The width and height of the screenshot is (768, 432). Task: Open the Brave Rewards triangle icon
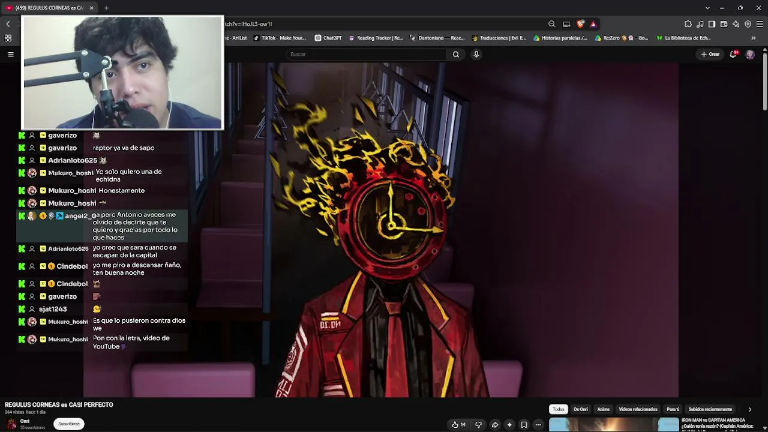click(593, 24)
